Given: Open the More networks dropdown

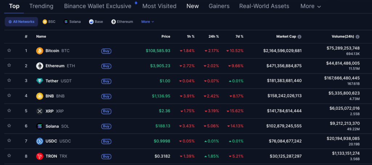Looking at the screenshot, I should pyautogui.click(x=147, y=22).
